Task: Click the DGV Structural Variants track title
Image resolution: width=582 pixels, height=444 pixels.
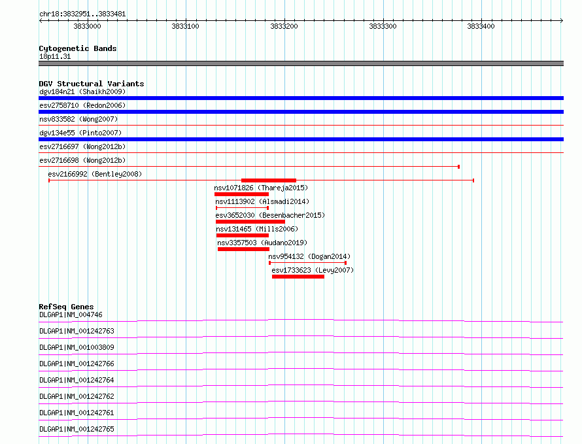Action: click(92, 84)
